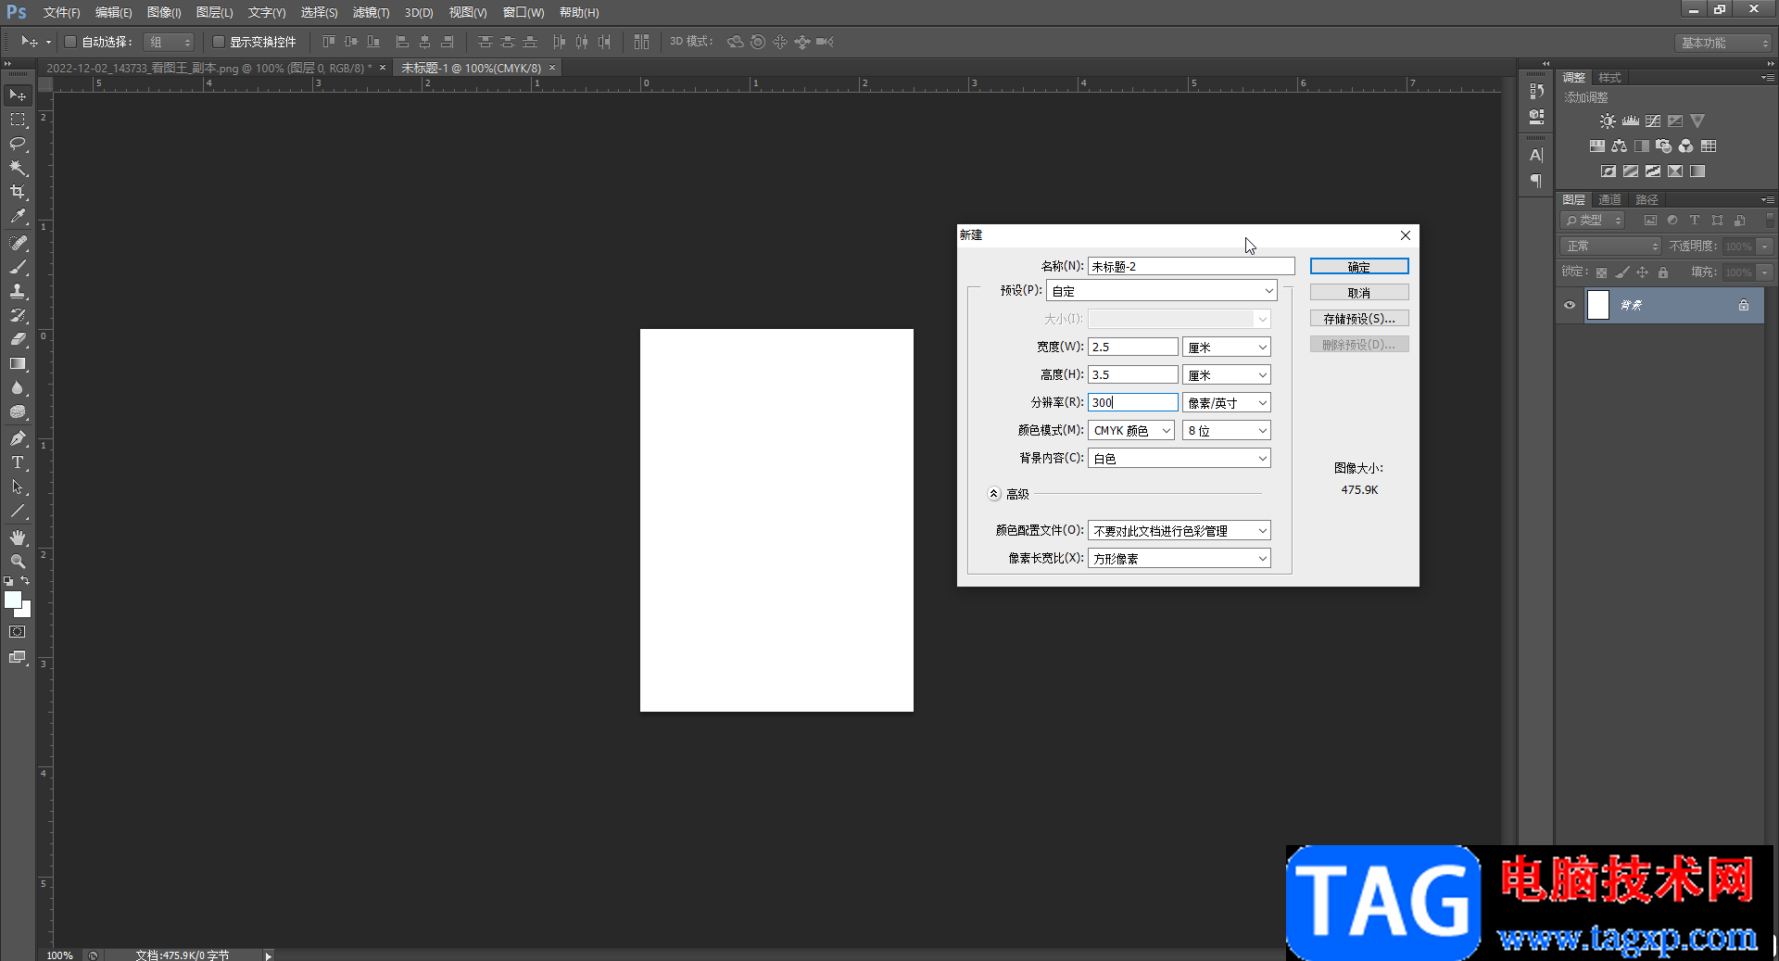Swap foreground and background colors
Screen dimensions: 1779x961
(x=25, y=580)
